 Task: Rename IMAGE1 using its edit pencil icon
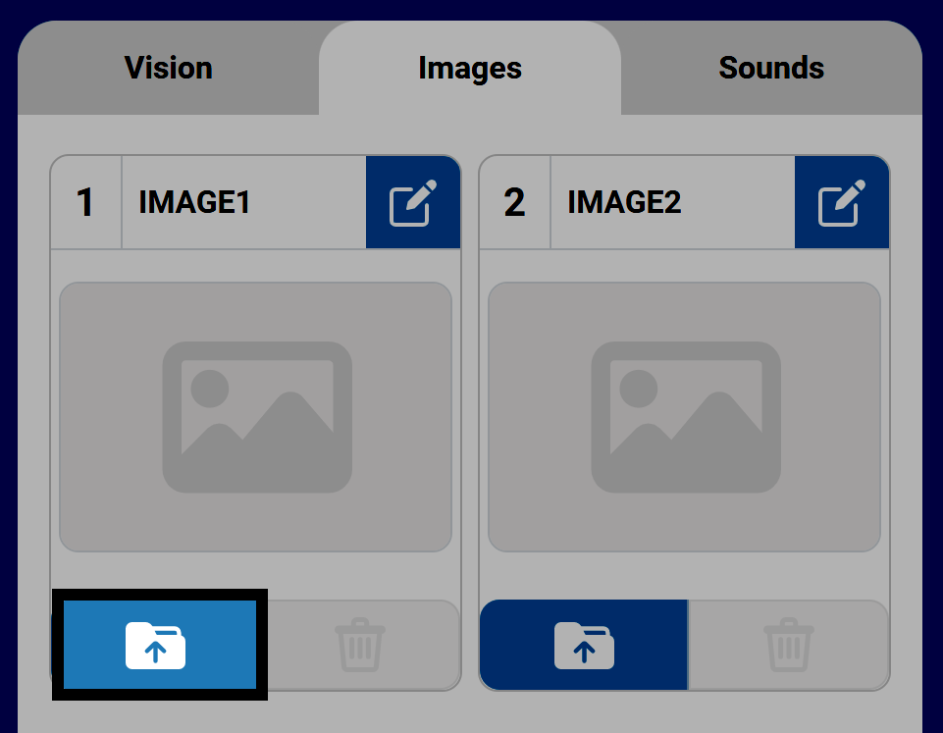413,202
